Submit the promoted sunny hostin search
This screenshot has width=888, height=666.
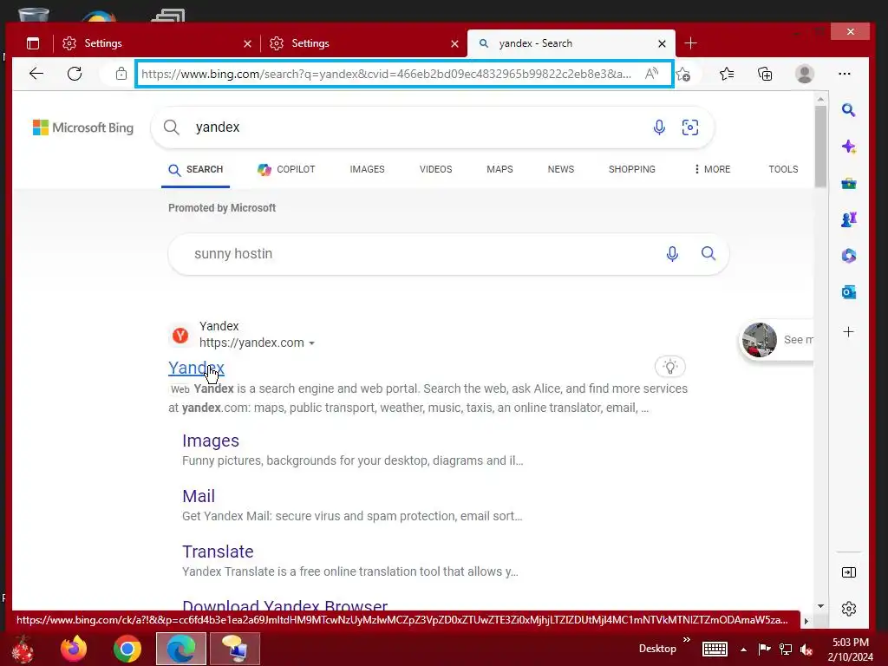[x=708, y=254]
